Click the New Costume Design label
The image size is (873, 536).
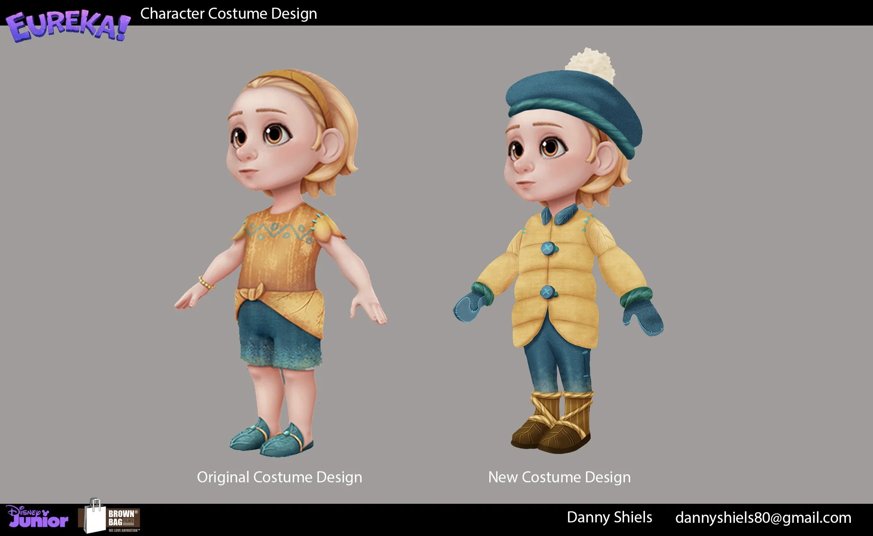(559, 477)
